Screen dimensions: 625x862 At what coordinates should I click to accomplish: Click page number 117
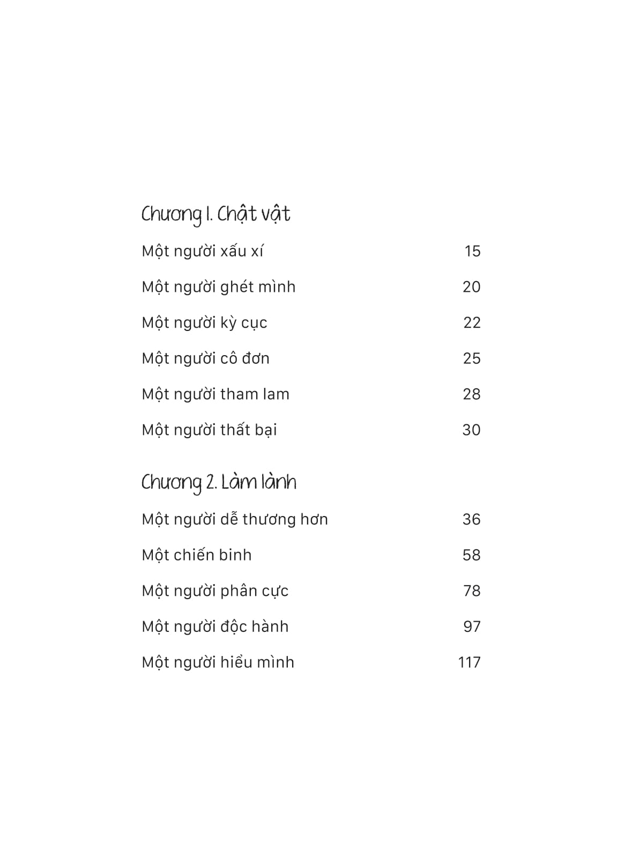[470, 662]
